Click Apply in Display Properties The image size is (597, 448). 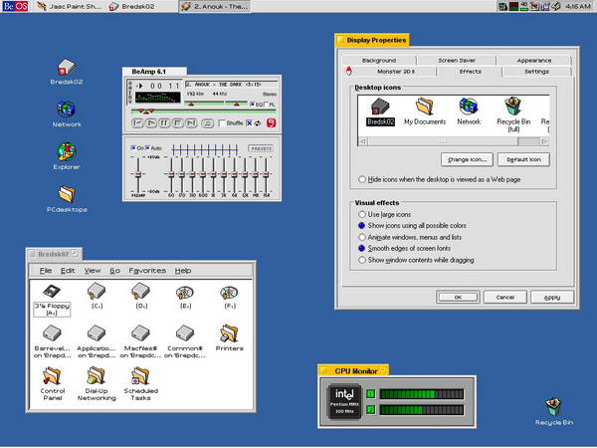[552, 297]
